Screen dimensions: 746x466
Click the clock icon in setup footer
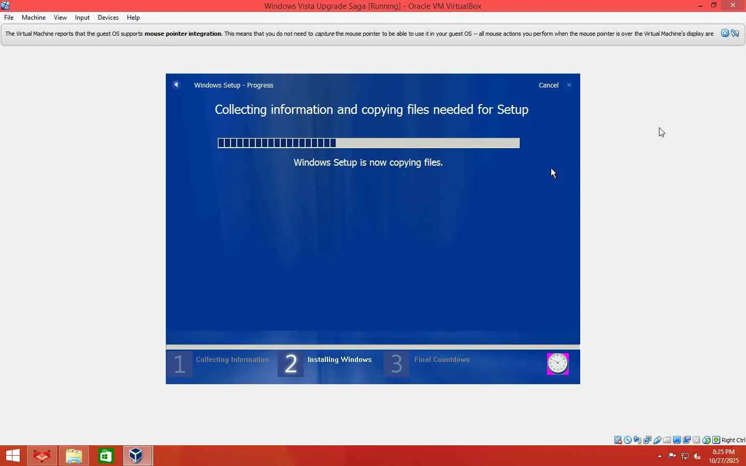click(x=558, y=364)
